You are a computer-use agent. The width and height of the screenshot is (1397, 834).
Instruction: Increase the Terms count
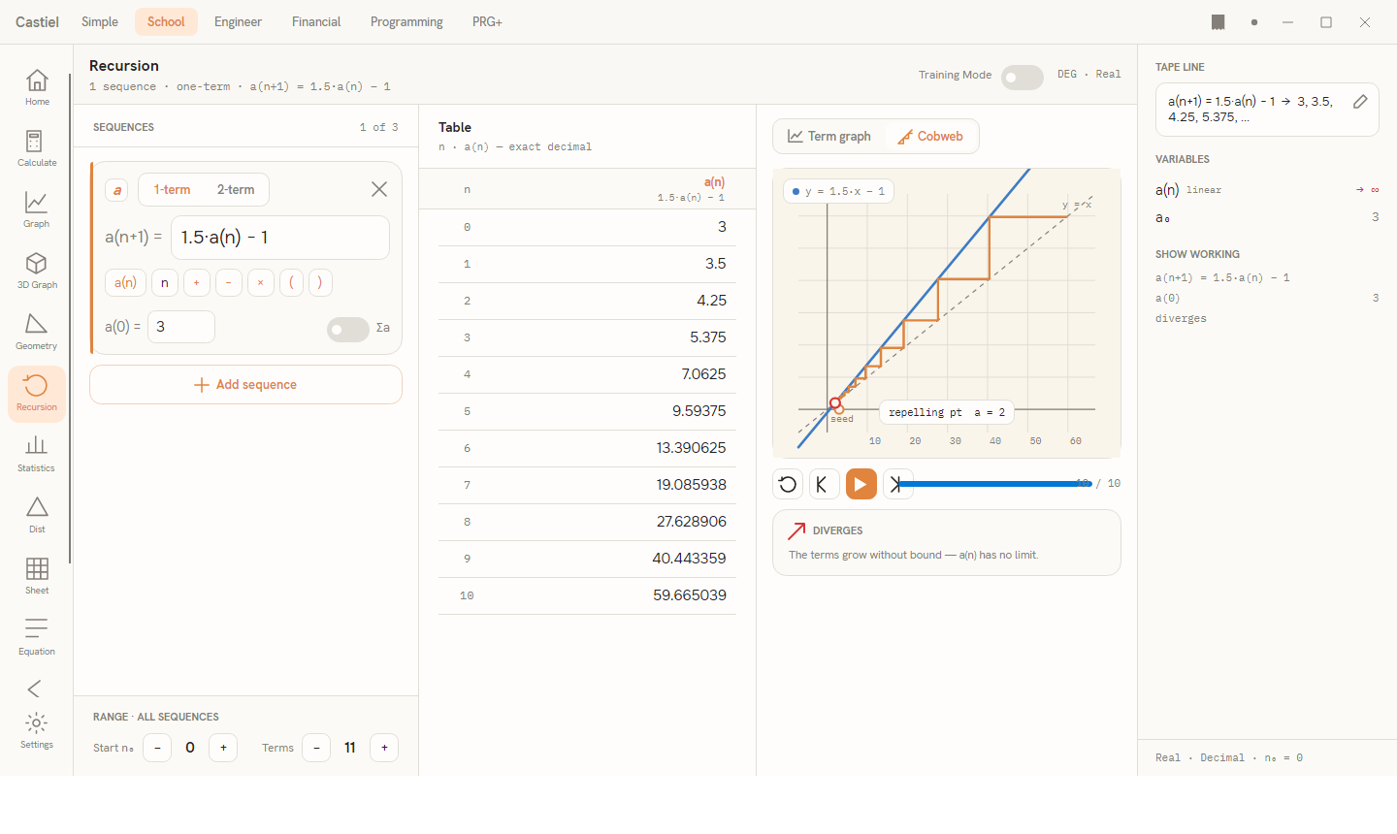point(384,748)
